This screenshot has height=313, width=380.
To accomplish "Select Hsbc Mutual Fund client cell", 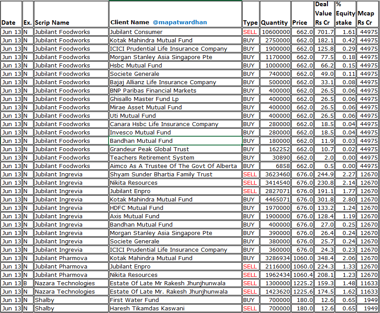I will tap(176, 65).
